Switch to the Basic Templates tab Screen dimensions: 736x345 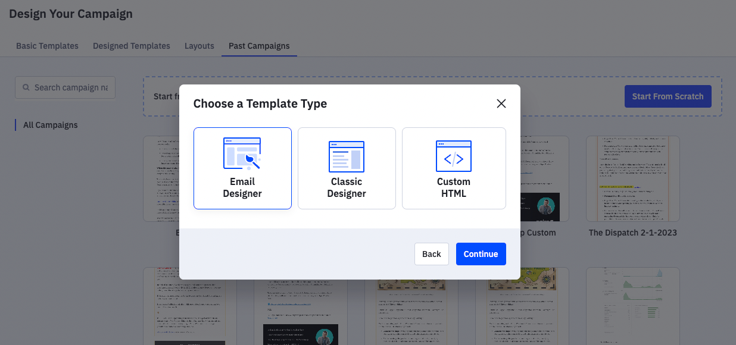(47, 46)
